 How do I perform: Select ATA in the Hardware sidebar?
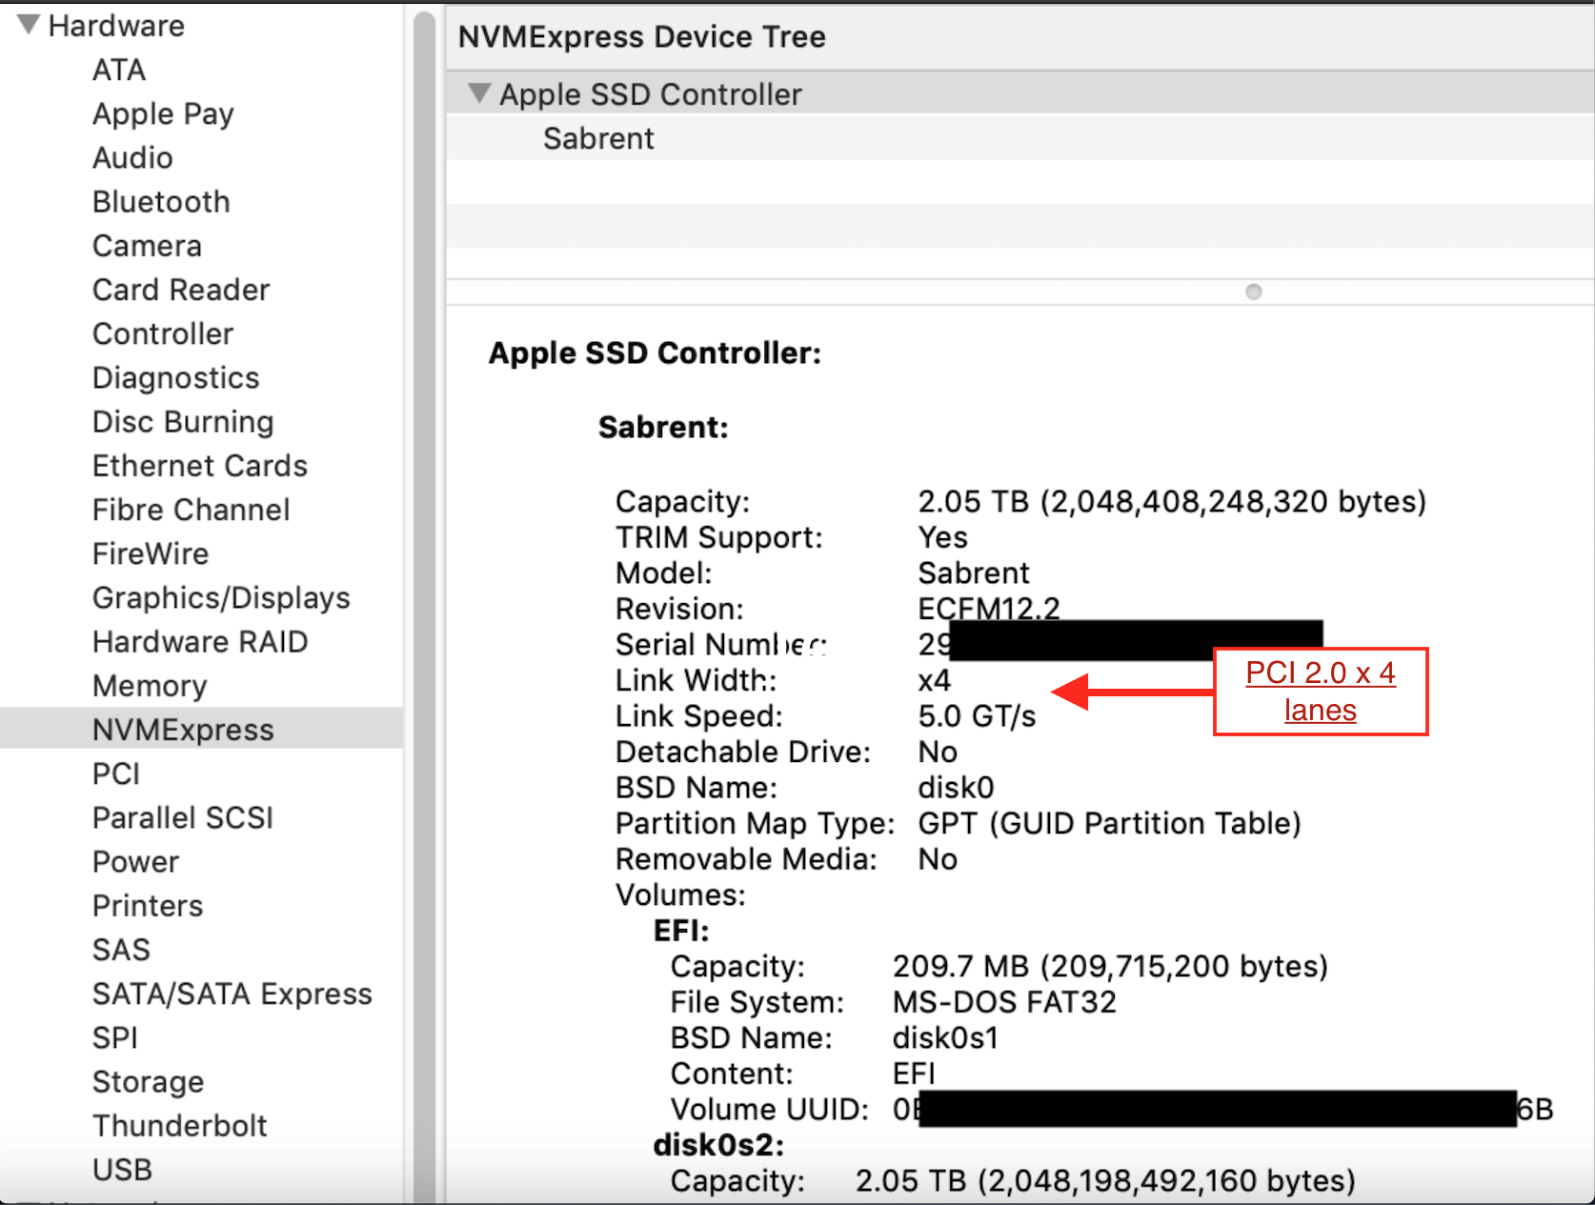click(119, 70)
